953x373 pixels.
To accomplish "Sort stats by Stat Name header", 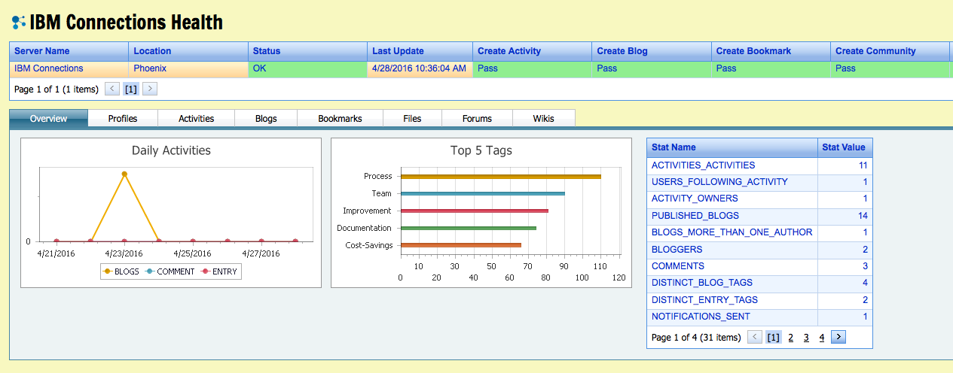I will [732, 147].
